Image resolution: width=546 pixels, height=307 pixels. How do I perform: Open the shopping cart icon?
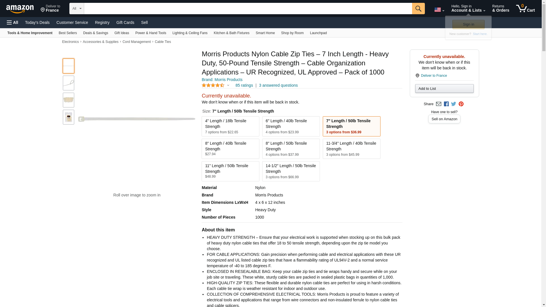click(x=525, y=9)
